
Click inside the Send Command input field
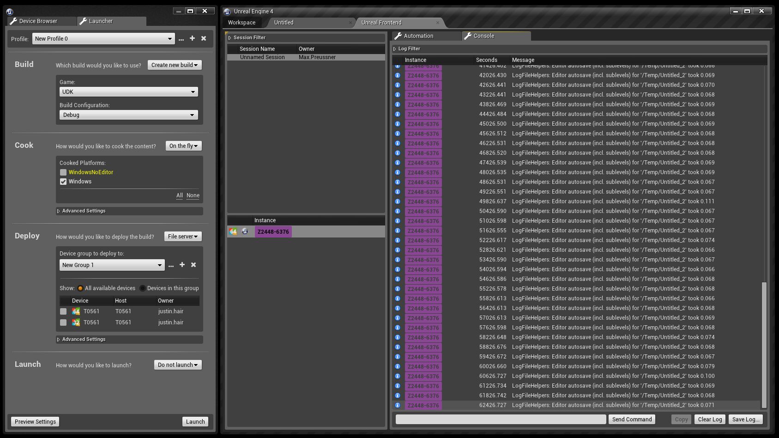[x=500, y=419]
